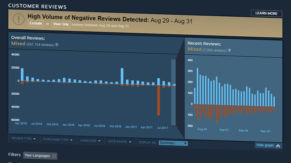Expand the Review Type dropdown
This screenshot has width=291, height=163.
click(24, 140)
